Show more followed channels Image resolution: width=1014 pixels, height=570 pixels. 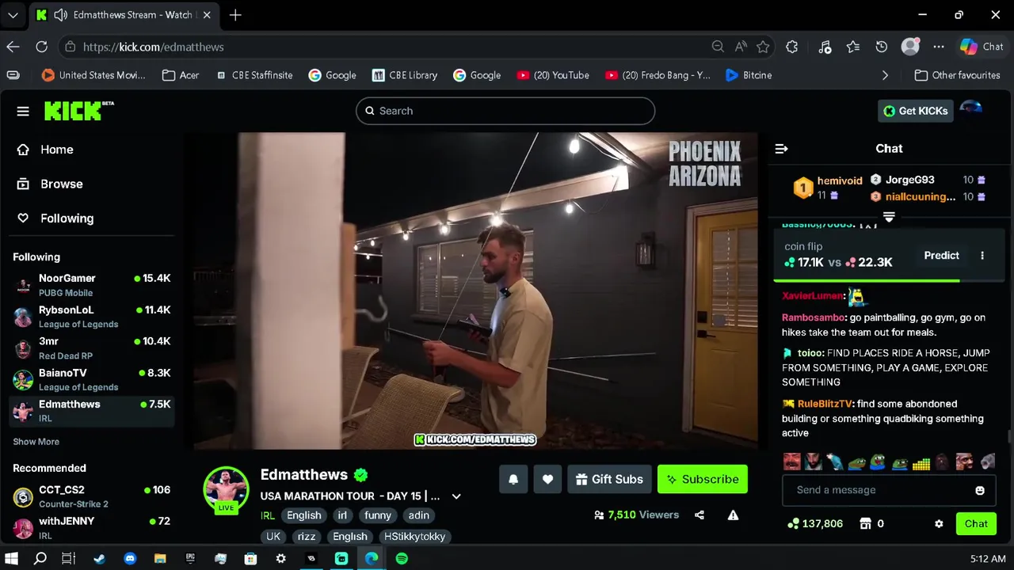pyautogui.click(x=36, y=442)
